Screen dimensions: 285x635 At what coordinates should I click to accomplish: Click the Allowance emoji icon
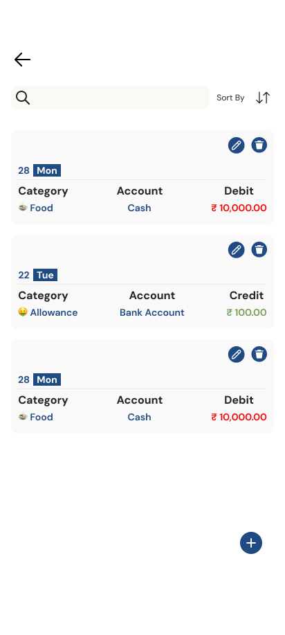(x=23, y=312)
